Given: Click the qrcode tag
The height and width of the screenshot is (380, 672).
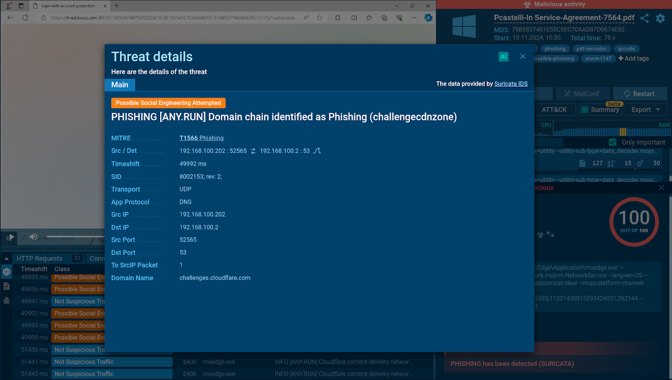Looking at the screenshot, I should click(x=626, y=49).
